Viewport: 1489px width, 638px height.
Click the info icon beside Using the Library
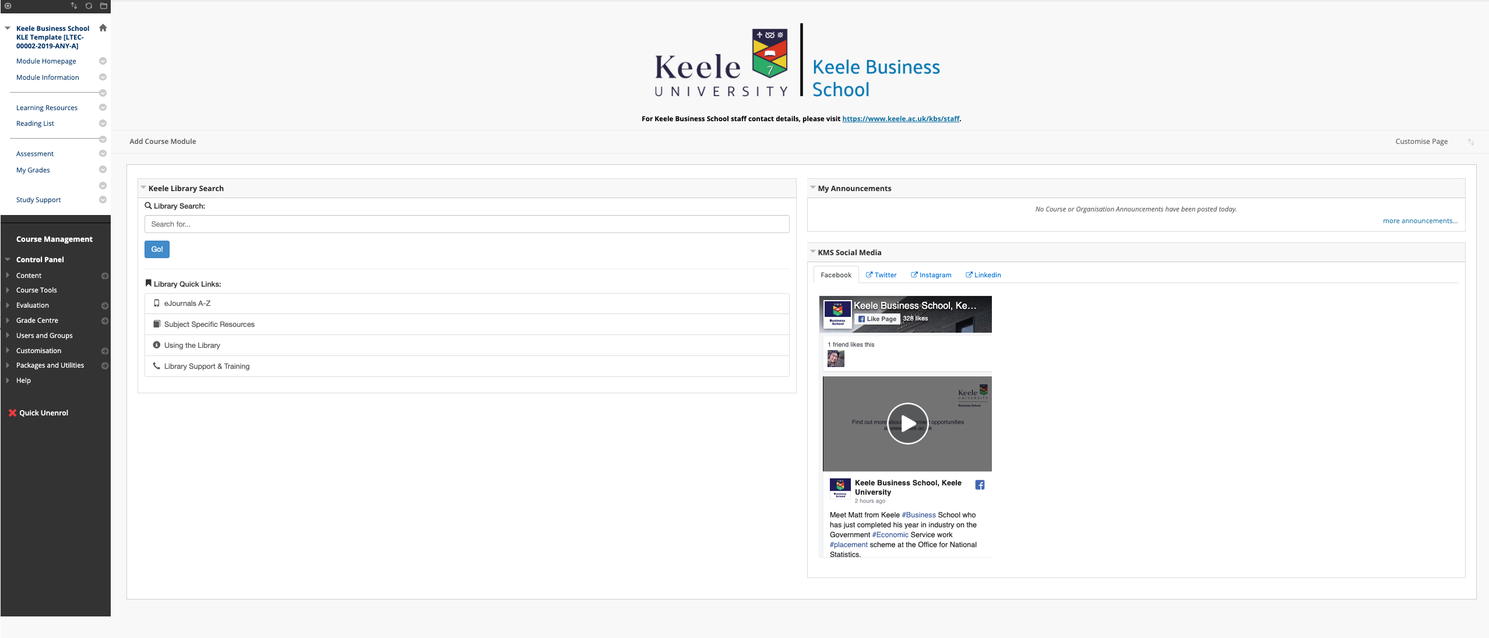point(156,345)
